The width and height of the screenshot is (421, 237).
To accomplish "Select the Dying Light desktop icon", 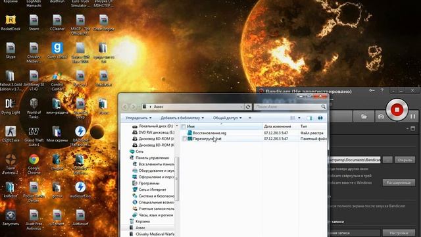I will point(11,107).
